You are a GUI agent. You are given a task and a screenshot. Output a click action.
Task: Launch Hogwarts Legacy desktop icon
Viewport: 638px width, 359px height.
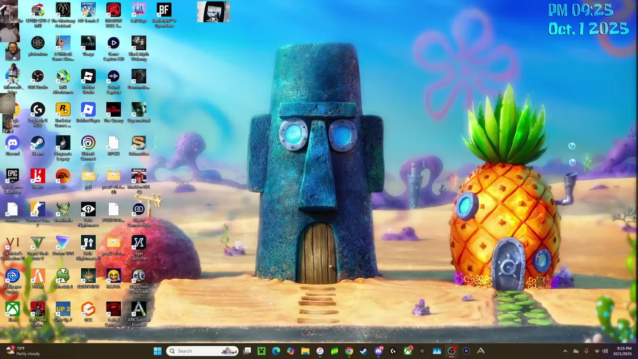coord(63,148)
